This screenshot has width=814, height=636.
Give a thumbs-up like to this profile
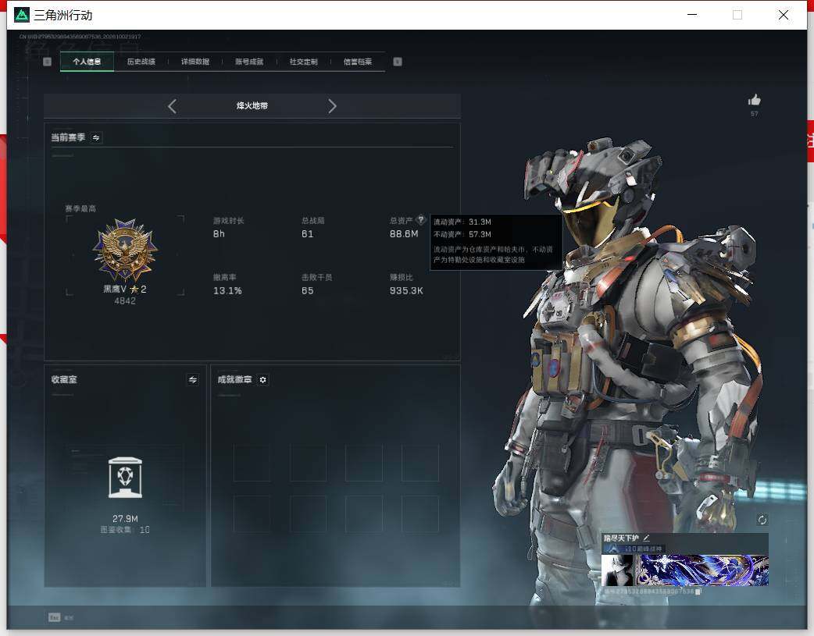point(755,100)
